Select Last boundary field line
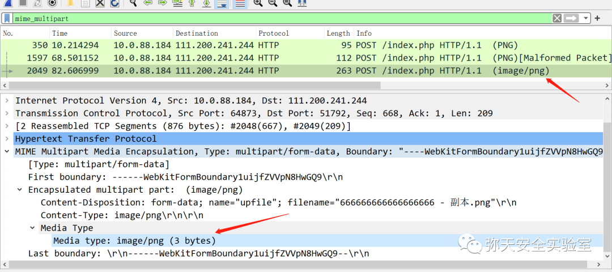The image size is (612, 272). pos(198,253)
